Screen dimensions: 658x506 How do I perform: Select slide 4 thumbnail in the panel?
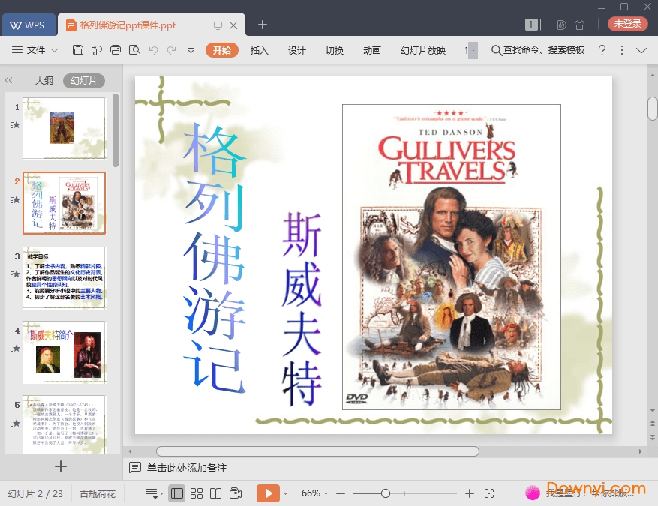click(x=64, y=352)
